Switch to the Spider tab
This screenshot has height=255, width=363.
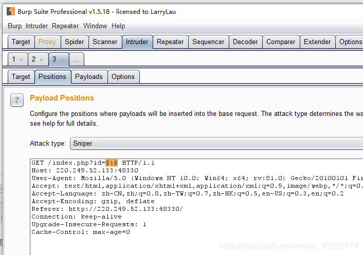point(75,42)
